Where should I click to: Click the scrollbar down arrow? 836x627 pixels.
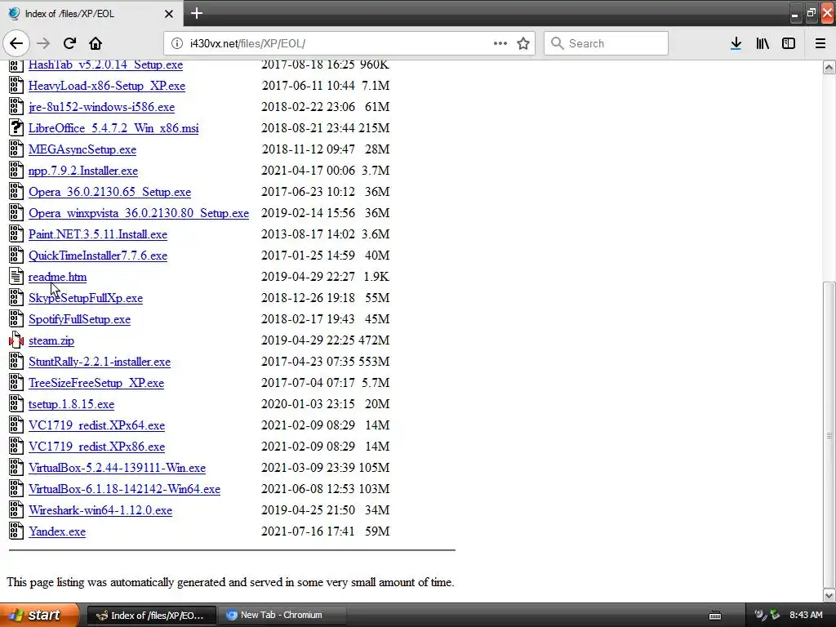click(829, 595)
